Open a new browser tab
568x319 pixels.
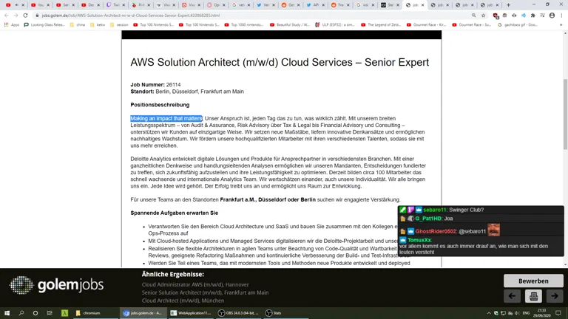(509, 5)
